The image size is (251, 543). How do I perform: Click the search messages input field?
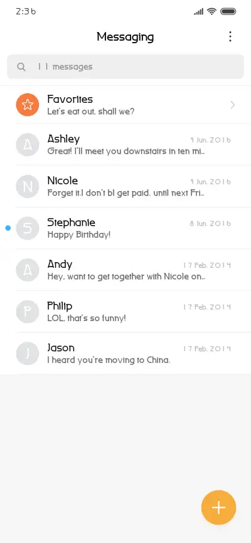125,66
